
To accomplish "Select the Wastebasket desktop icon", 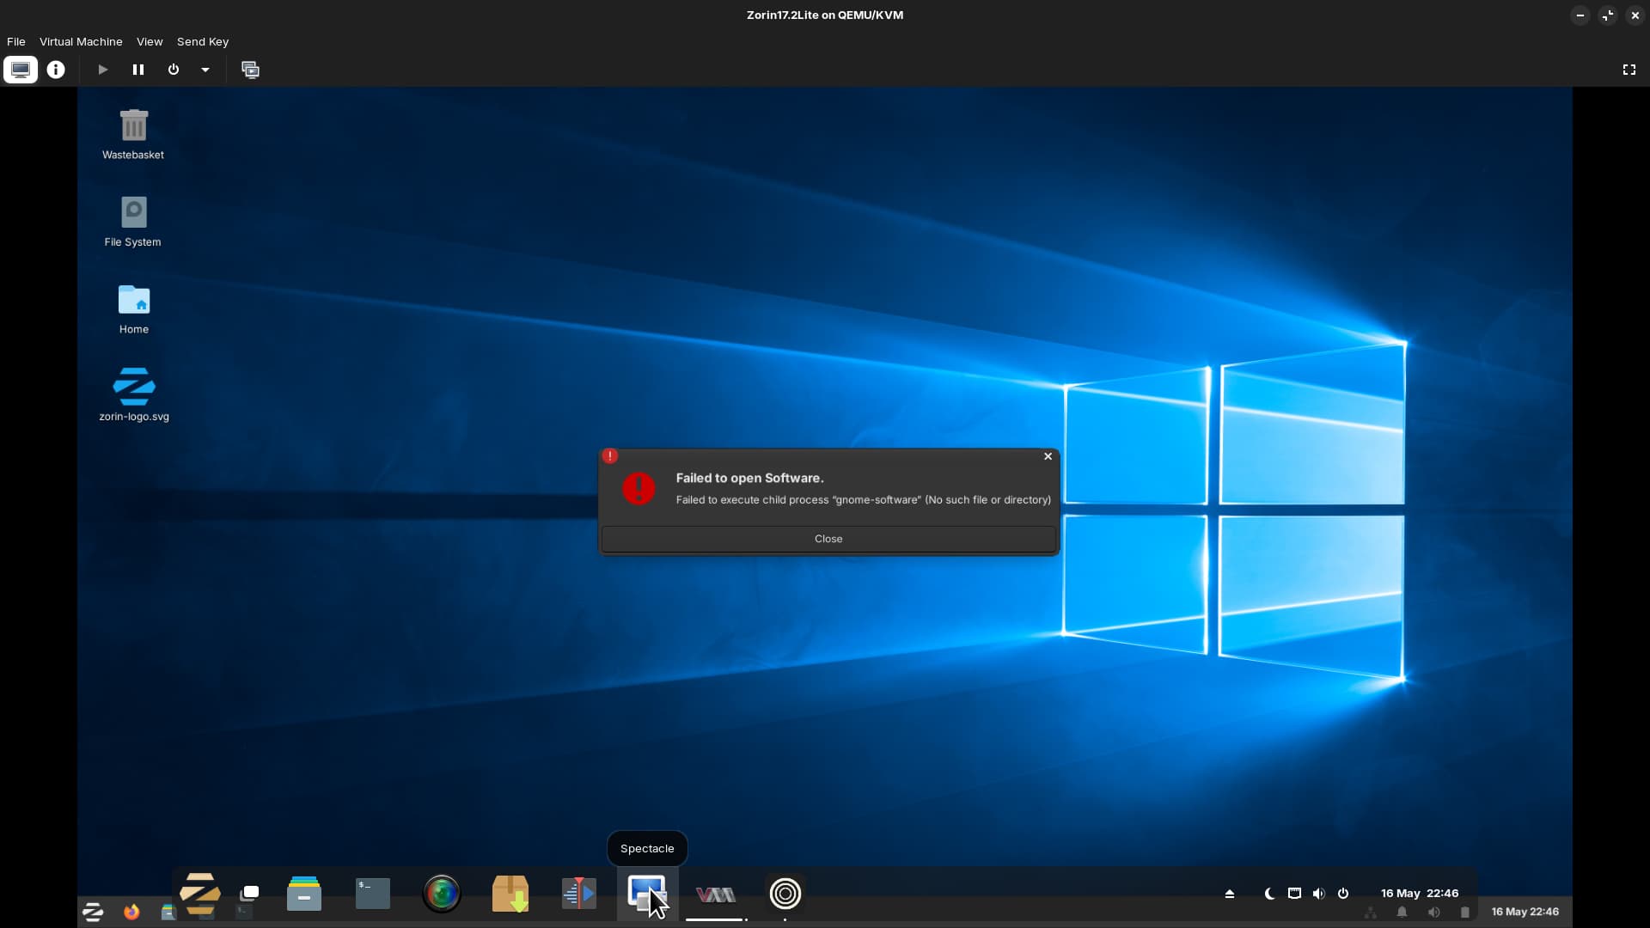I will click(133, 134).
